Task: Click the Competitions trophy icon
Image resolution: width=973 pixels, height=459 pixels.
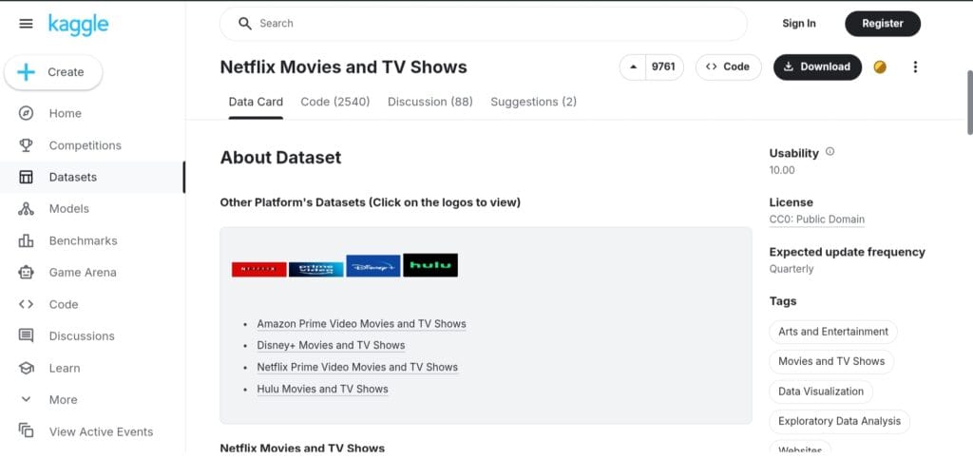Action: (26, 145)
